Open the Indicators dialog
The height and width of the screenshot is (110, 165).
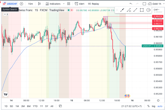(53, 4)
